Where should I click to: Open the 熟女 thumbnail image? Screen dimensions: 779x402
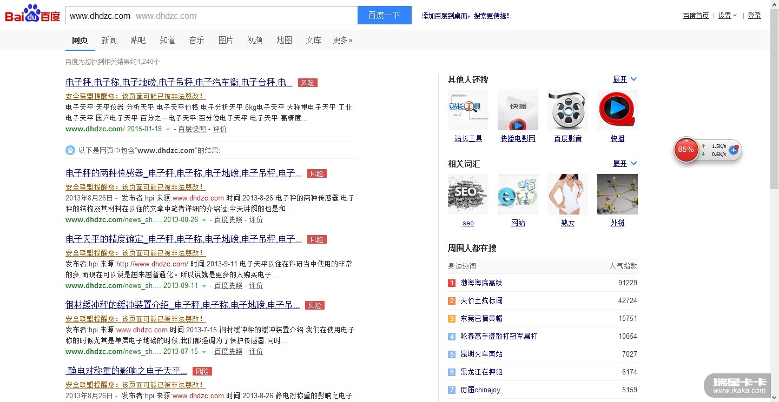567,195
